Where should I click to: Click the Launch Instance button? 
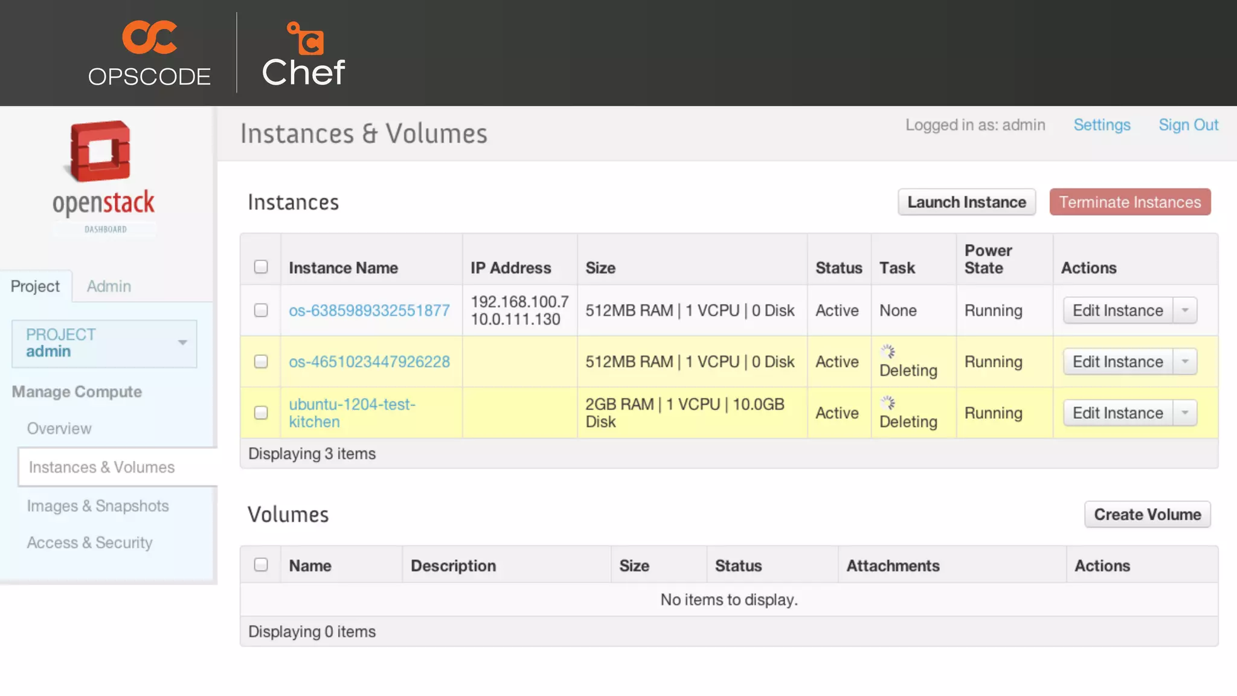pyautogui.click(x=966, y=202)
